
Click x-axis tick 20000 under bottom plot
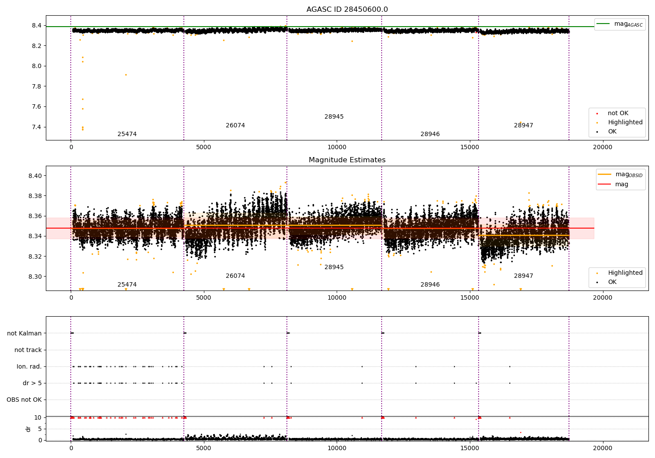click(603, 448)
